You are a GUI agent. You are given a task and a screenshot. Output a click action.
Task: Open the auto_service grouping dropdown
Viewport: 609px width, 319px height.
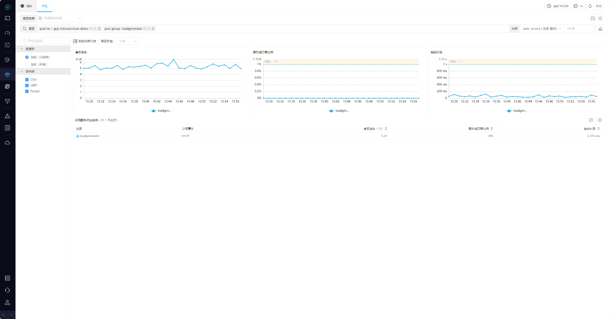click(x=542, y=29)
